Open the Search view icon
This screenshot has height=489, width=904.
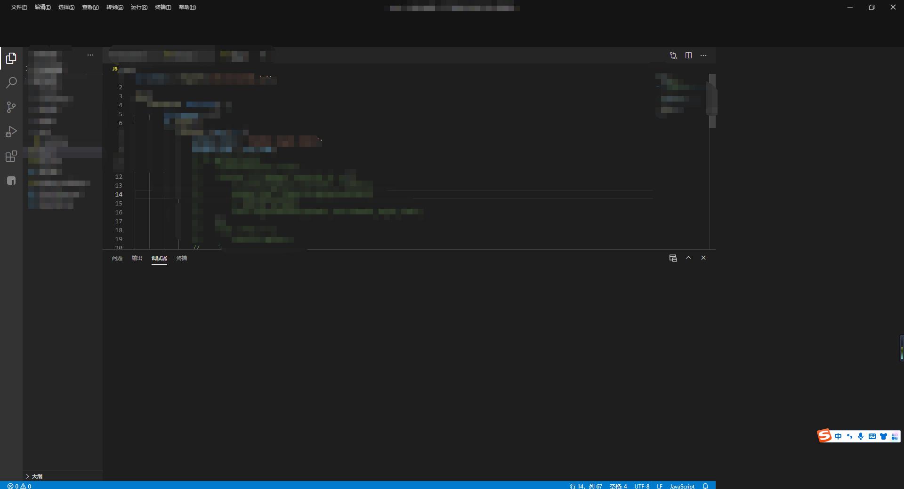click(11, 83)
